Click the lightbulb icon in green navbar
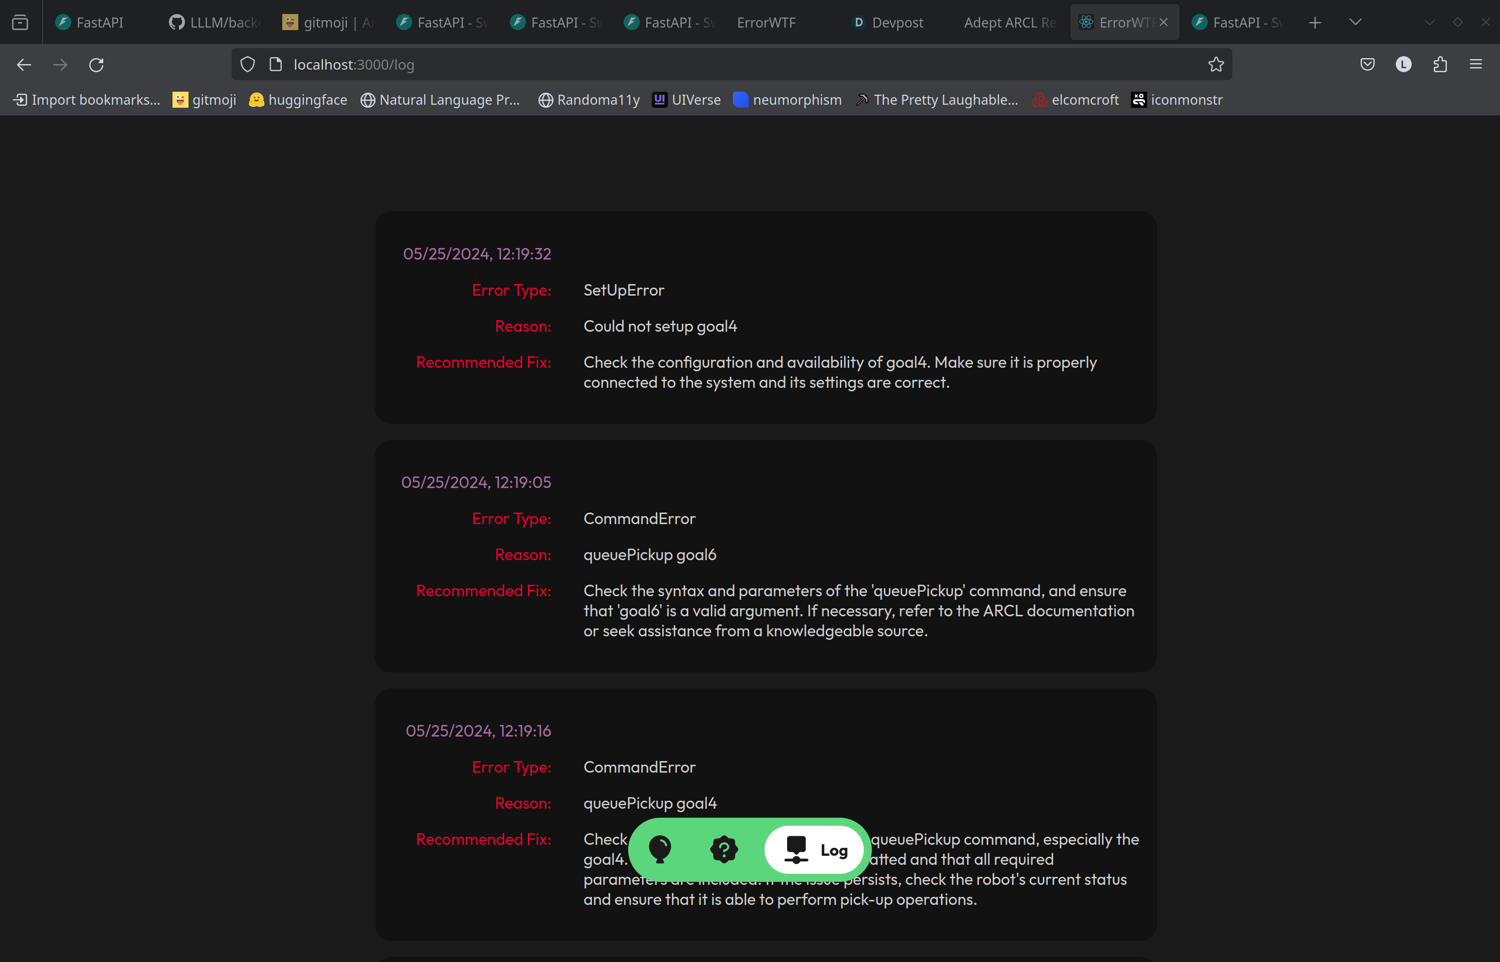Screen dimensions: 1500x962 pyautogui.click(x=660, y=850)
